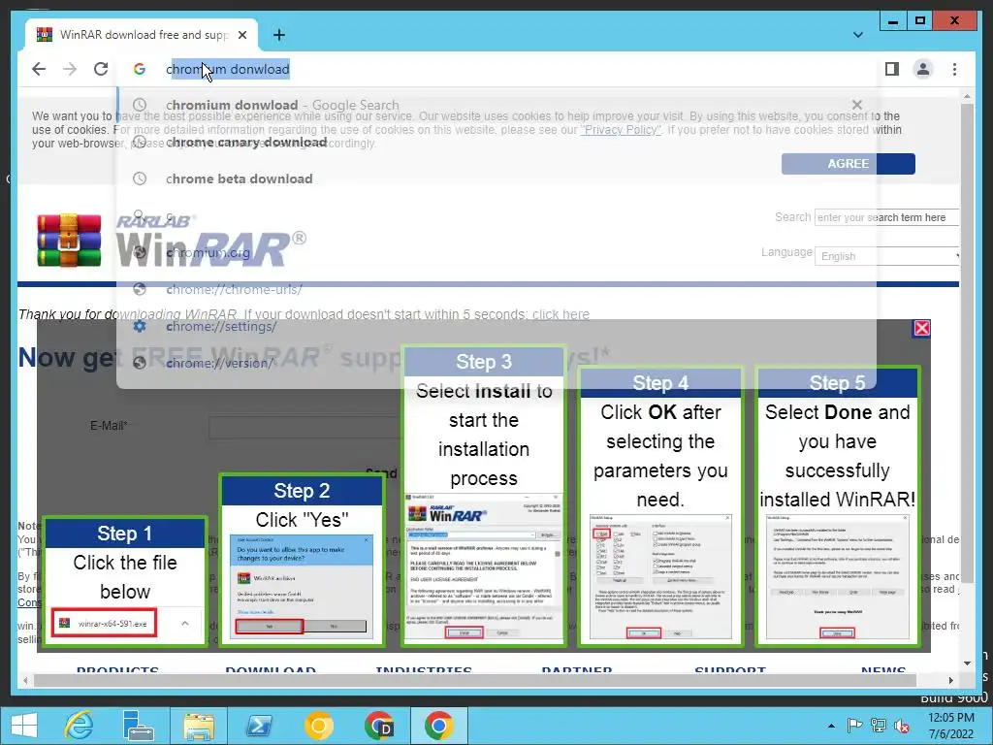The image size is (993, 745).
Task: Click the AGREE cookies button
Action: [x=848, y=163]
